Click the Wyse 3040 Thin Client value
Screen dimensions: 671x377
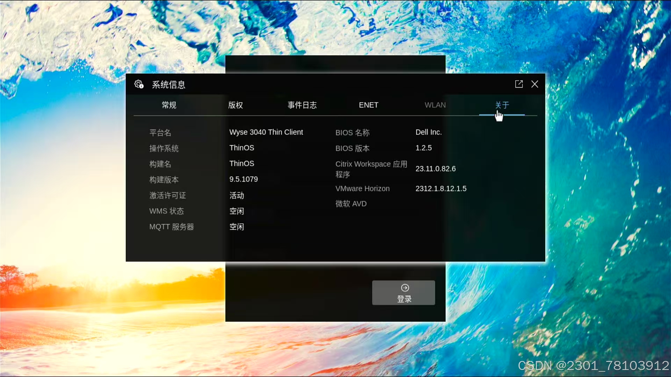pos(266,132)
